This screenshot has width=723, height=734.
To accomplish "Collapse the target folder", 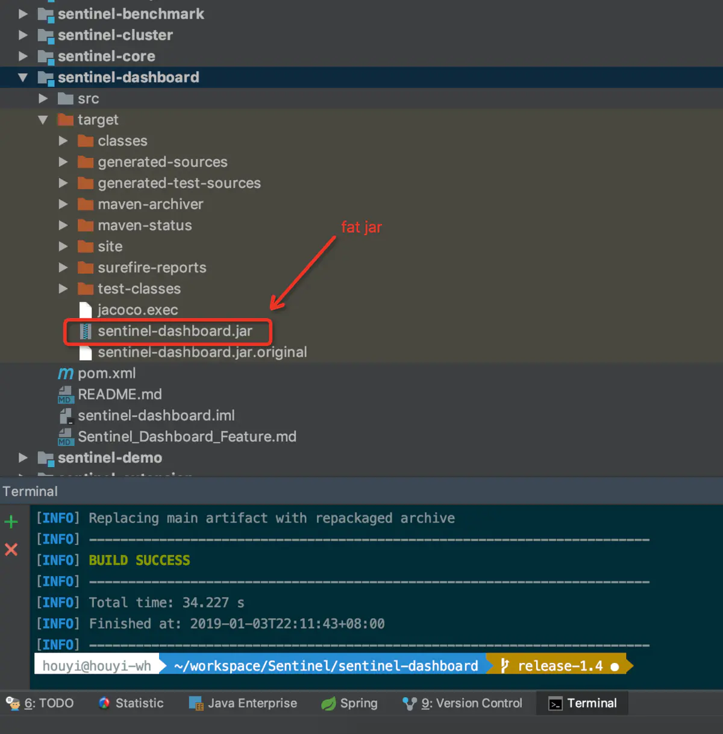I will coord(43,119).
